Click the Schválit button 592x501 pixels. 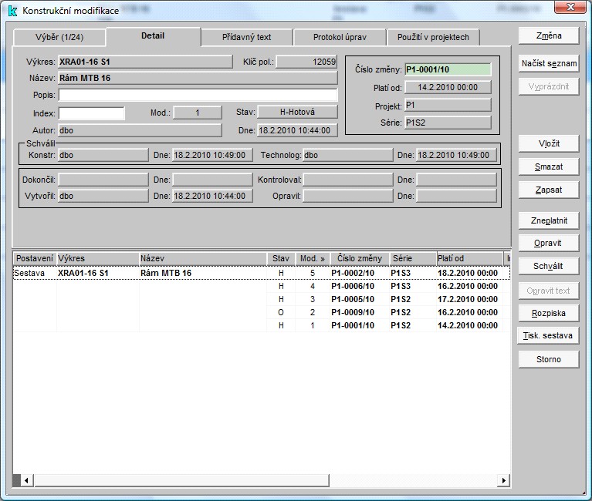(x=549, y=266)
